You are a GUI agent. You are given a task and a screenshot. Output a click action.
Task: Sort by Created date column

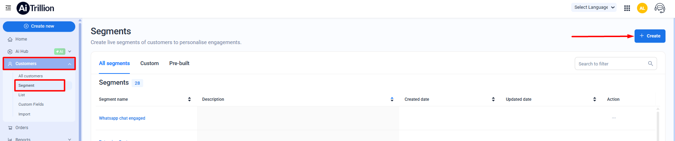click(x=493, y=99)
